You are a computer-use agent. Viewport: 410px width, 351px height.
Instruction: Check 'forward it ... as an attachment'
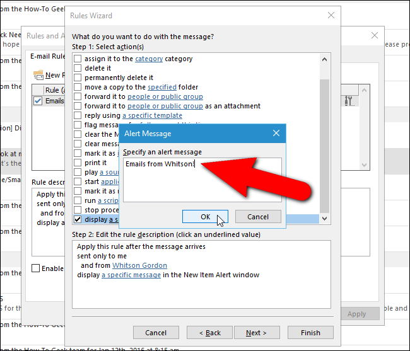tap(78, 106)
